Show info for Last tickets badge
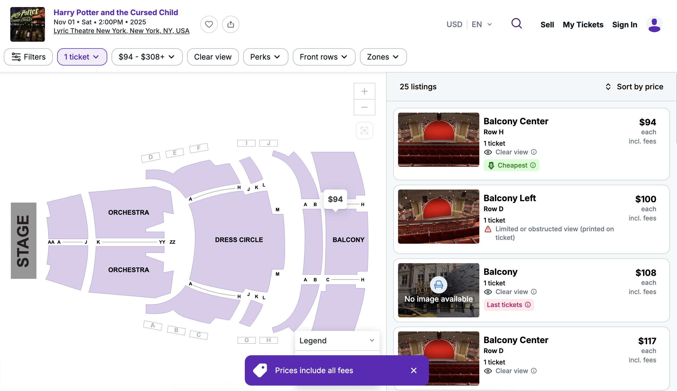The width and height of the screenshot is (677, 391). 528,305
